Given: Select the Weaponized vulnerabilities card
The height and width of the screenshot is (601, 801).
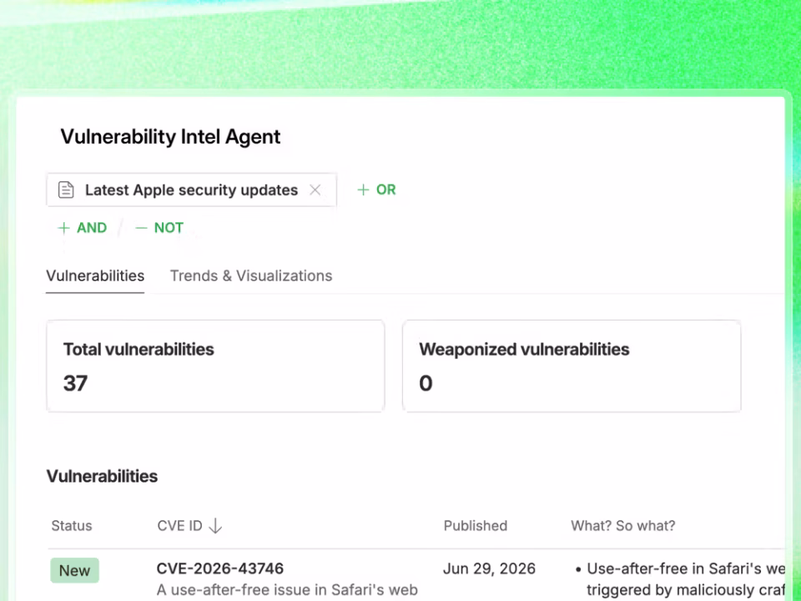Looking at the screenshot, I should [572, 366].
